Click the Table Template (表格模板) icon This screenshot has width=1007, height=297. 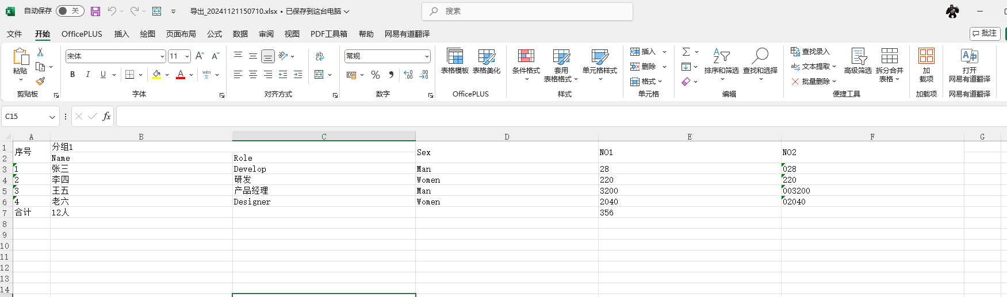click(x=454, y=57)
